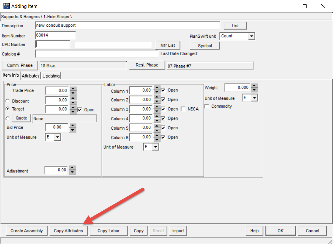Click the Create Assembly button
Viewport: 333px width, 244px height.
tap(27, 230)
